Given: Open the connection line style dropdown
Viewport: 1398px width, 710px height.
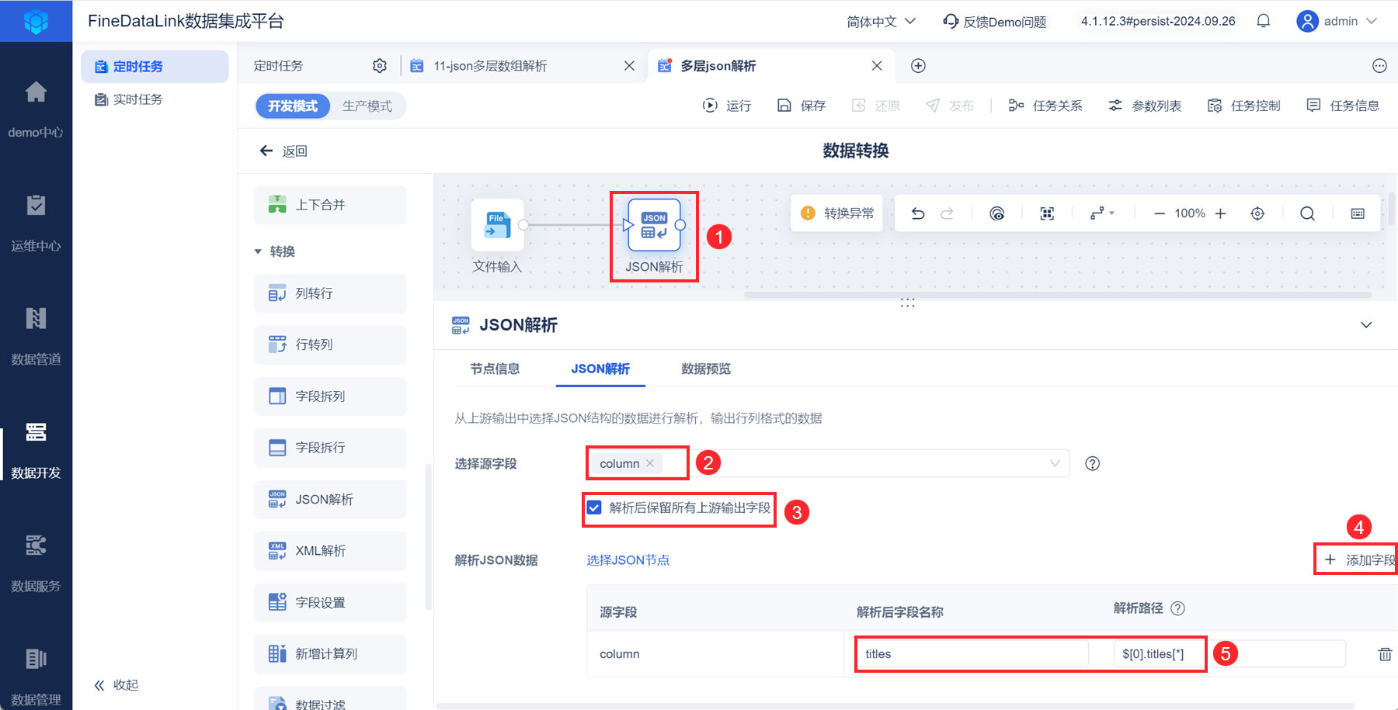Looking at the screenshot, I should click(1102, 213).
